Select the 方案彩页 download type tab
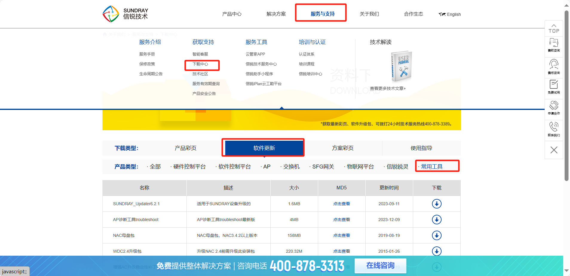The height and width of the screenshot is (276, 570). point(343,148)
